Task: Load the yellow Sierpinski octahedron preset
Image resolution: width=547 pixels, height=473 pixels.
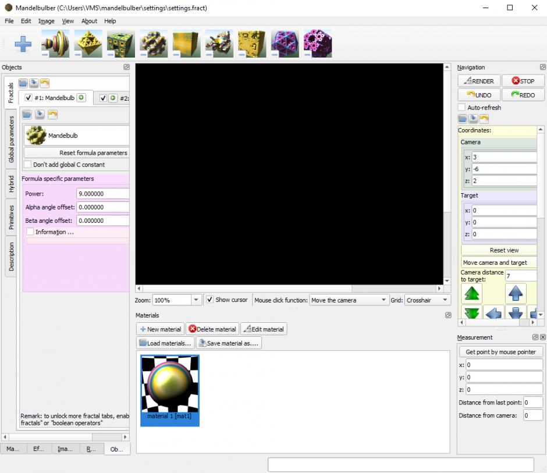Action: coord(88,44)
